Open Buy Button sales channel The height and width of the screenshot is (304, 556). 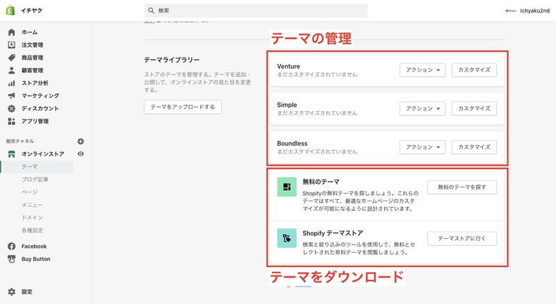click(x=37, y=259)
